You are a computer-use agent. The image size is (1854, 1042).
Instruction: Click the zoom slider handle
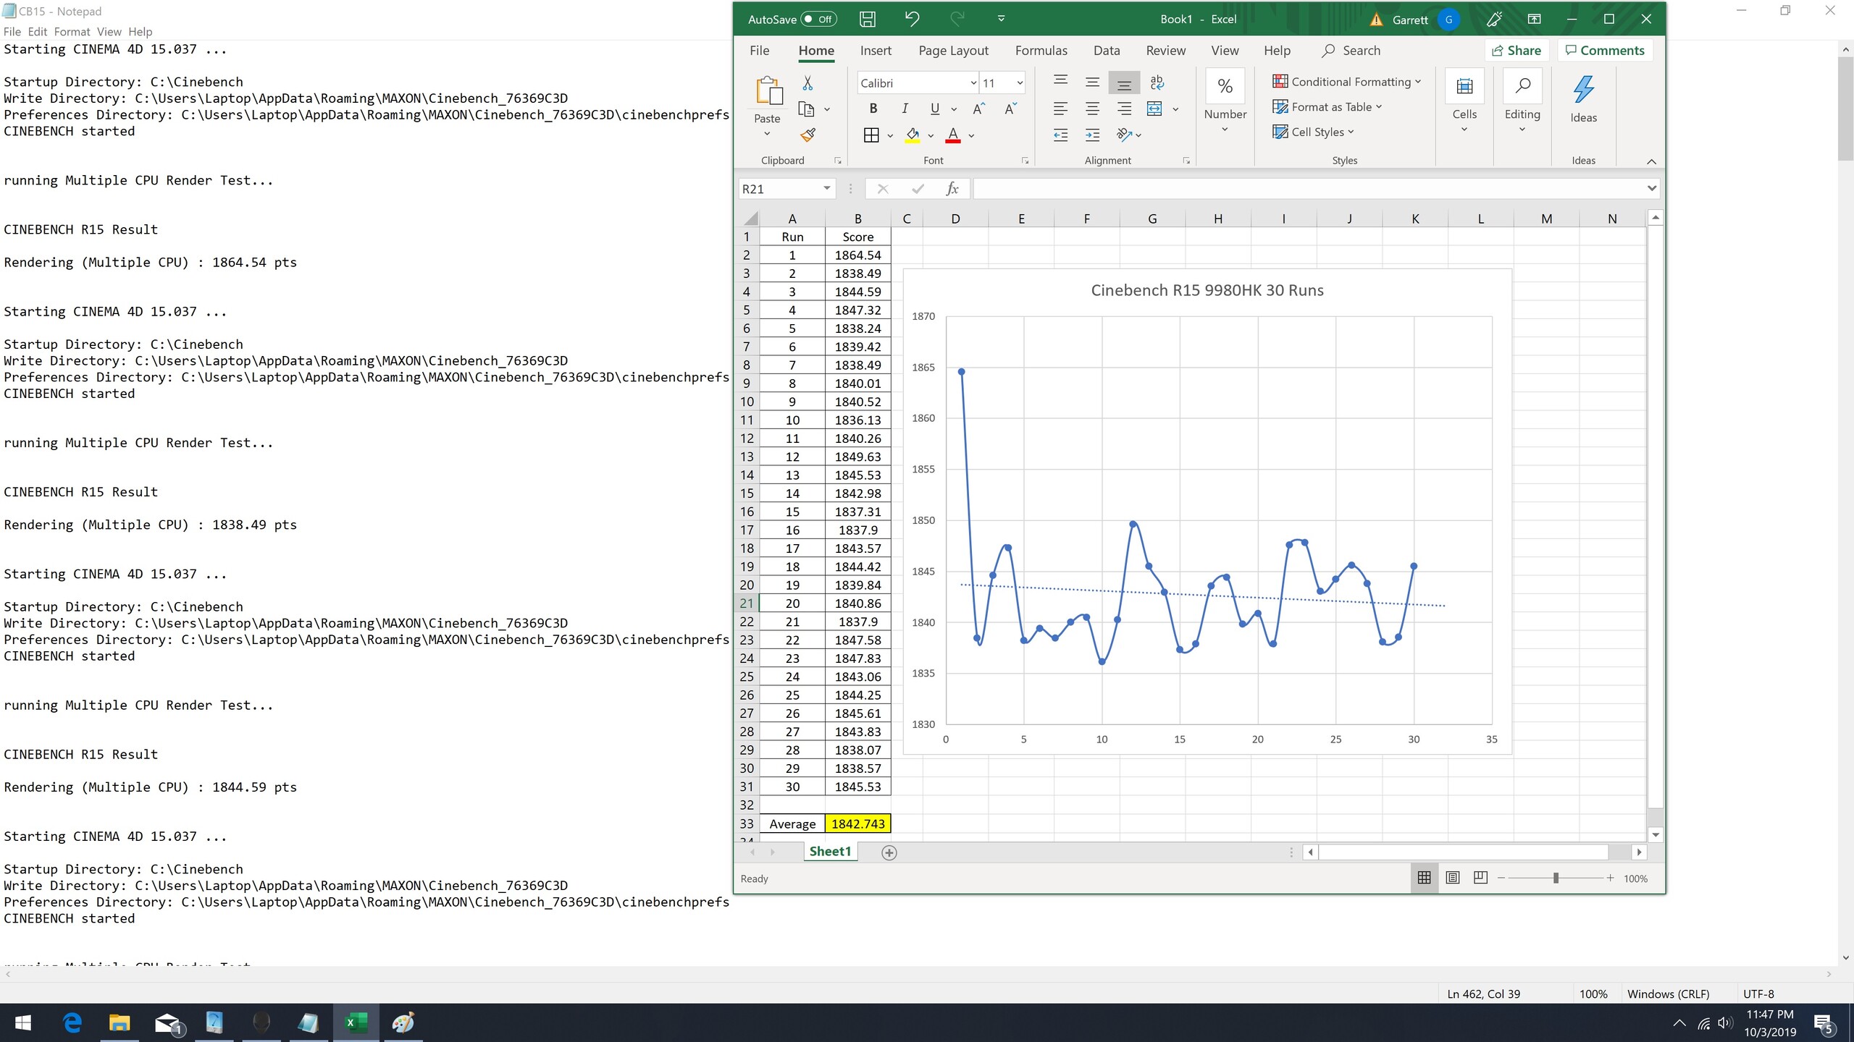coord(1555,878)
